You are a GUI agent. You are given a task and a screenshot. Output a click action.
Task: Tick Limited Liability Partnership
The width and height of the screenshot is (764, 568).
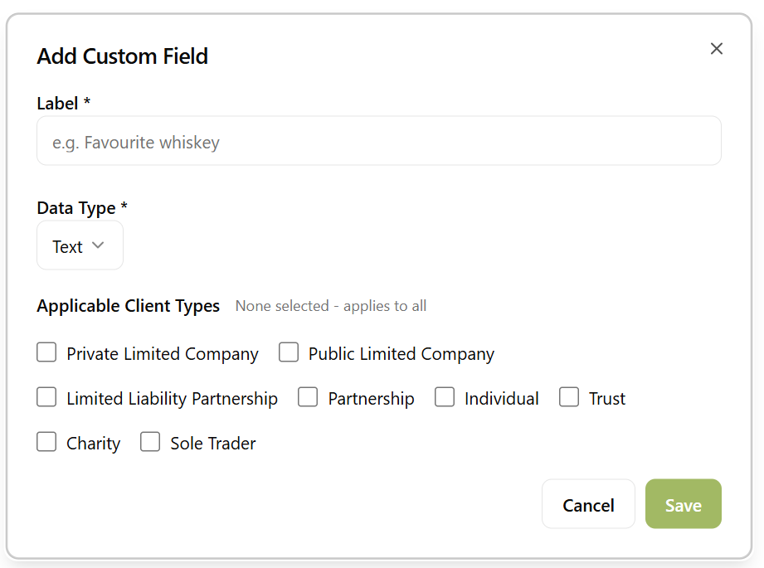[x=46, y=396]
